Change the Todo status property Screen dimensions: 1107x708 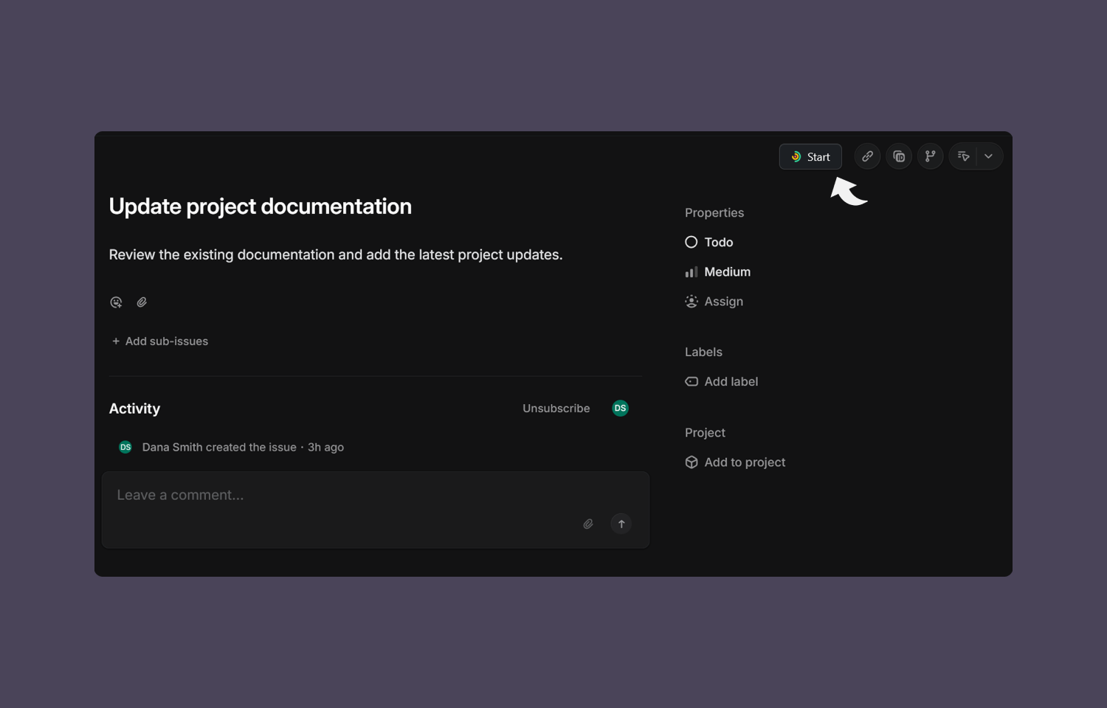click(709, 242)
